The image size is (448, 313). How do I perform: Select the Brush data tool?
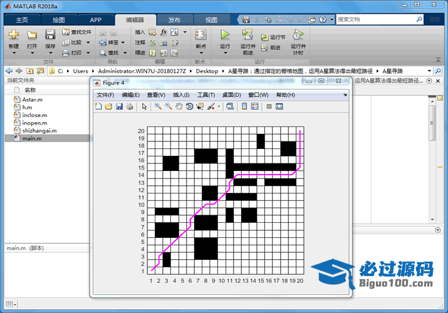pyautogui.click(x=211, y=106)
